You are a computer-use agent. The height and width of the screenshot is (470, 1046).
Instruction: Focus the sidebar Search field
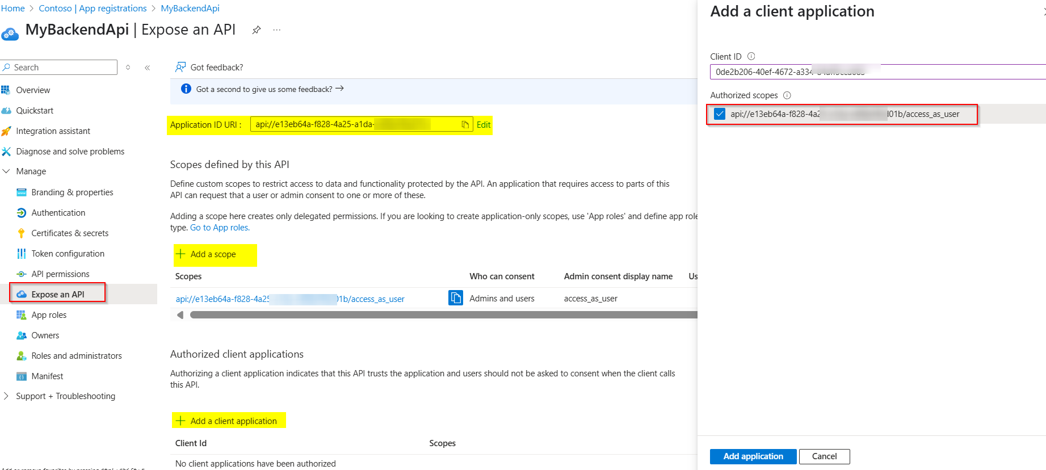(x=59, y=68)
